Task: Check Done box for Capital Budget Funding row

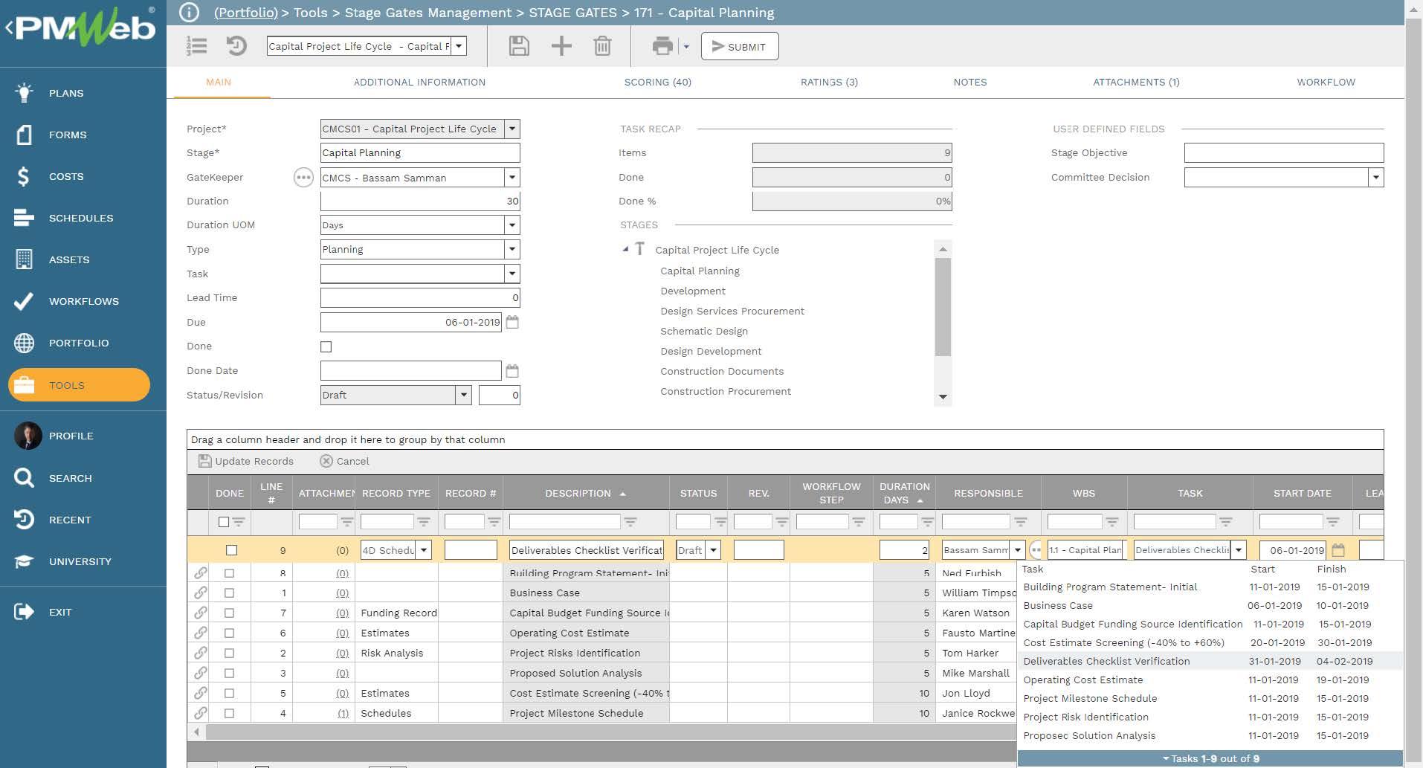Action: tap(229, 613)
